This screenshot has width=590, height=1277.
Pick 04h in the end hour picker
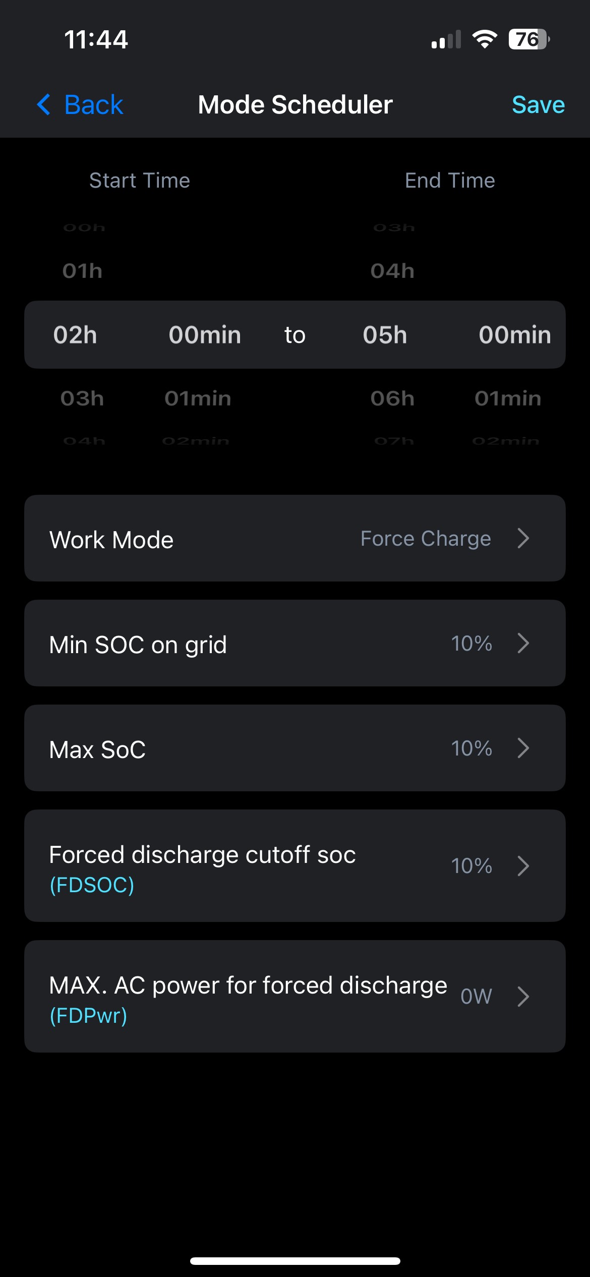[x=392, y=271]
